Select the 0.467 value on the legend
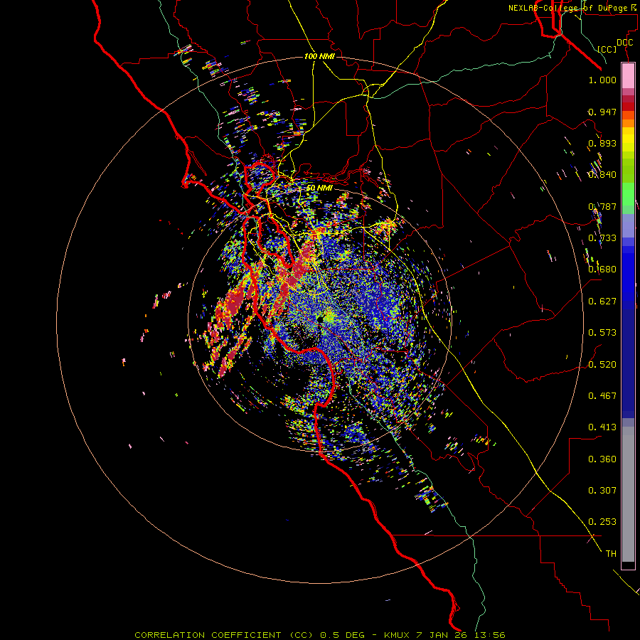640x640 pixels. point(602,396)
